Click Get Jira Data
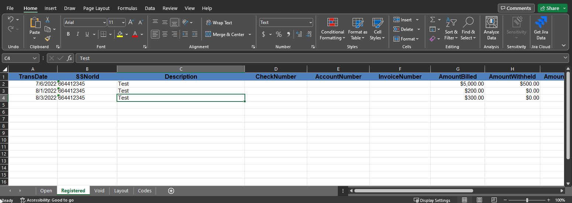 [x=541, y=29]
